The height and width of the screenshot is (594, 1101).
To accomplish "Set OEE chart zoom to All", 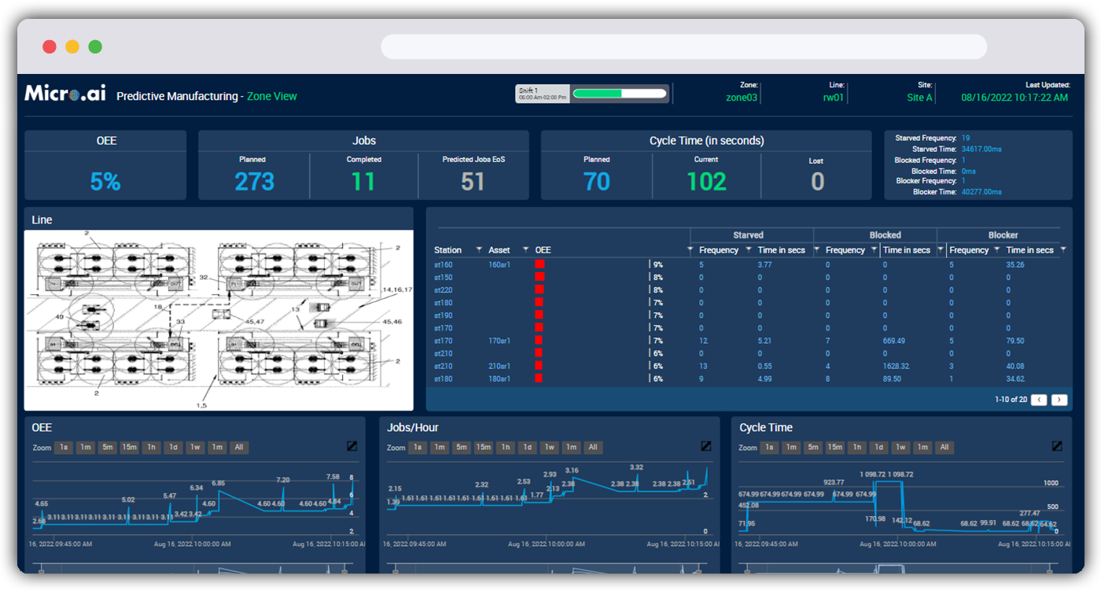I will coord(239,448).
